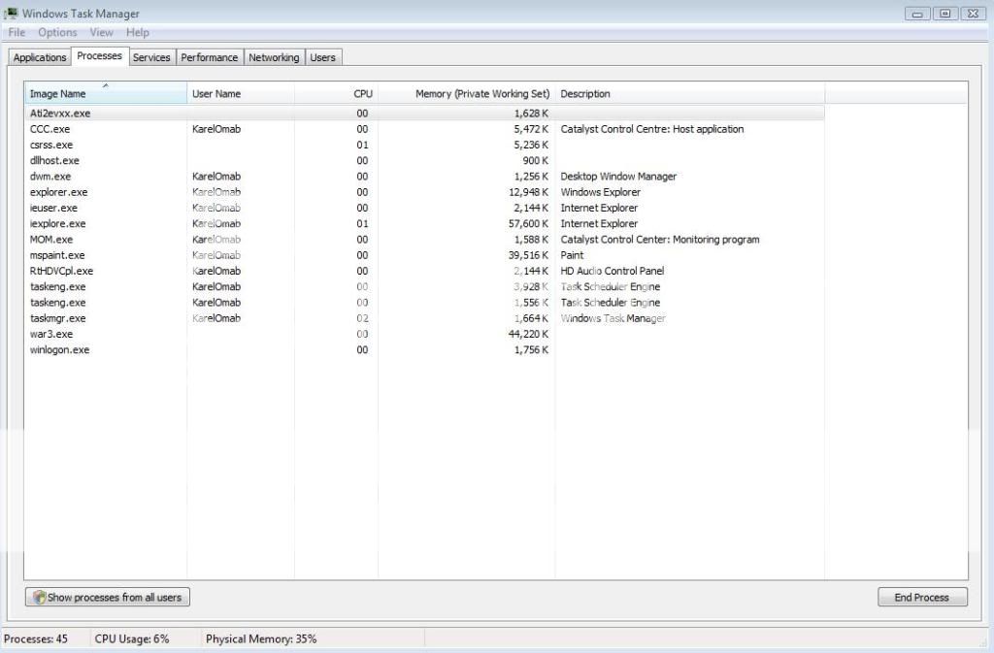This screenshot has width=994, height=653.
Task: Click the Task Manager title bar icon
Action: (x=11, y=13)
